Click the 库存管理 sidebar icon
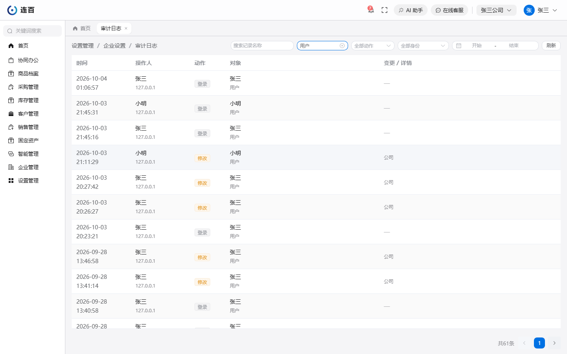Image resolution: width=567 pixels, height=354 pixels. tap(11, 100)
